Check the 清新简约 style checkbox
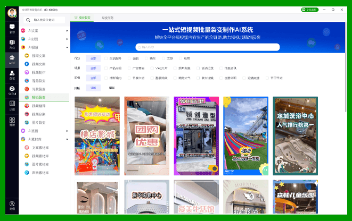This screenshot has width=352, height=221. tap(106, 78)
